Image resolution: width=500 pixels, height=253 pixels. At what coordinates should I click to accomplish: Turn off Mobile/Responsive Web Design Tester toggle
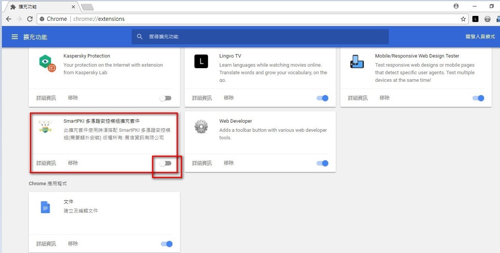click(478, 98)
